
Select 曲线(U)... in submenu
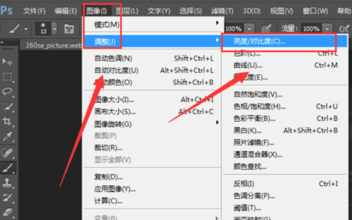(285, 65)
